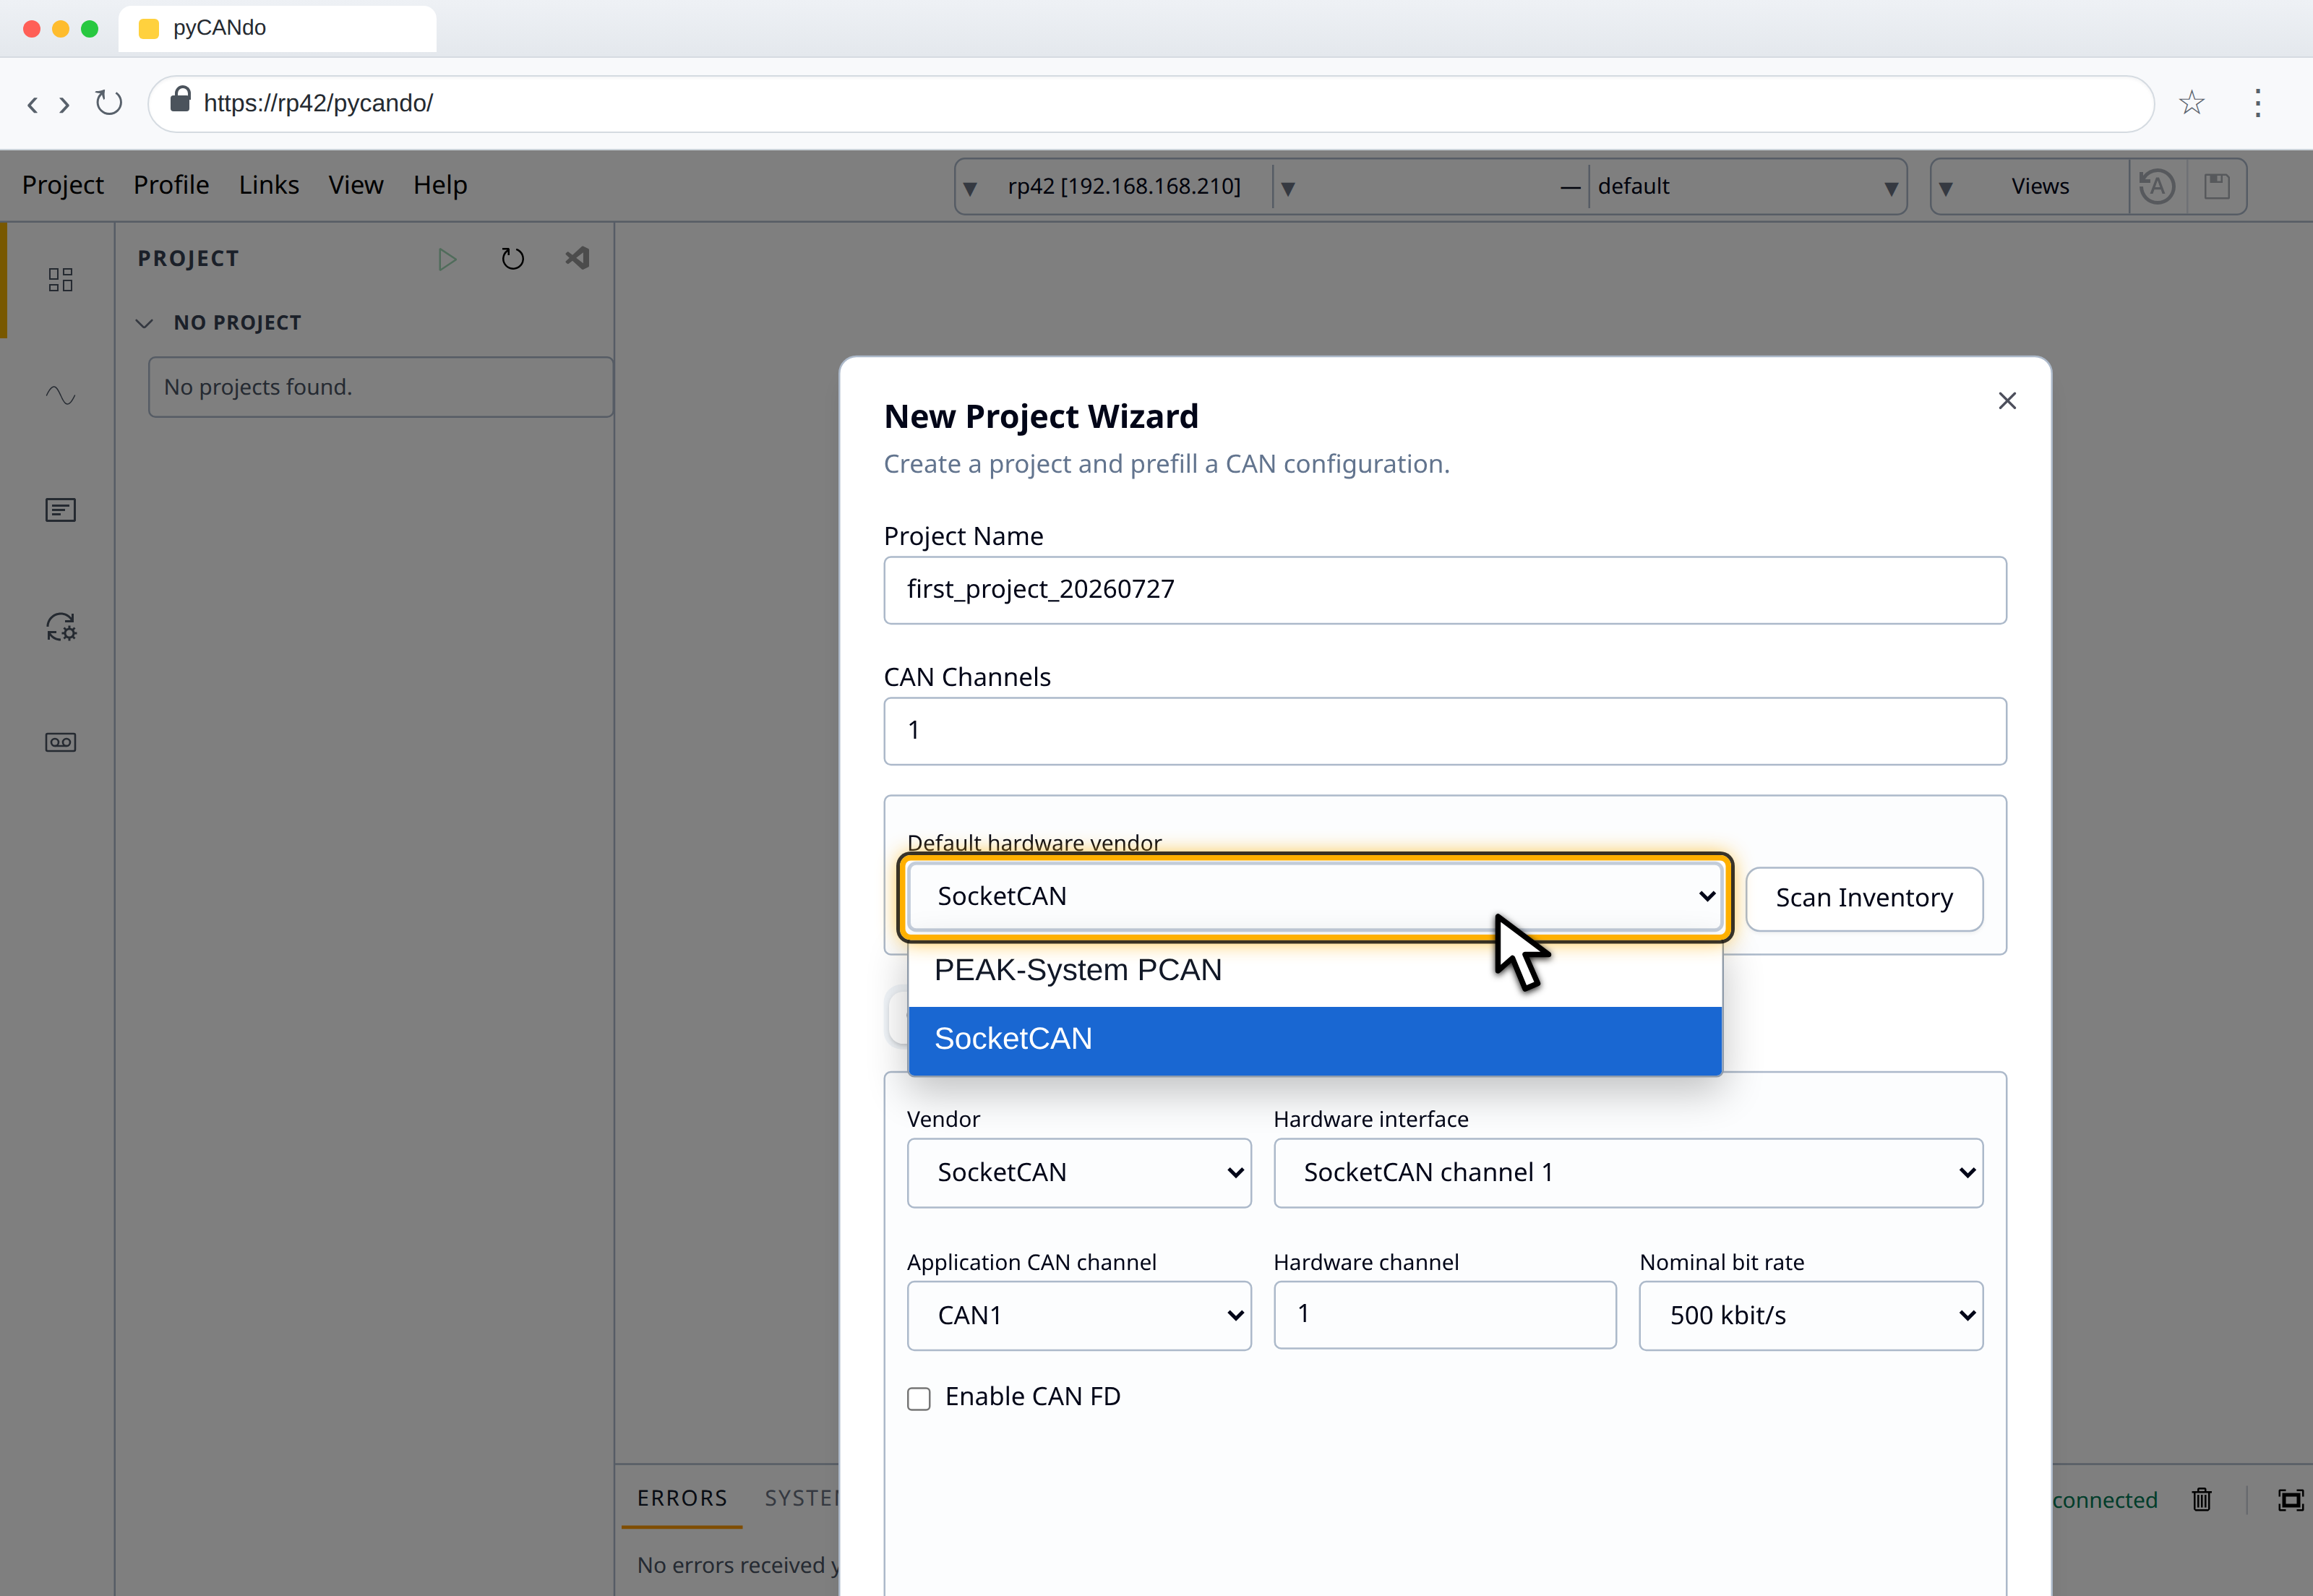Click the Hardware channel input field
Image resolution: width=2313 pixels, height=1596 pixels.
click(1444, 1316)
